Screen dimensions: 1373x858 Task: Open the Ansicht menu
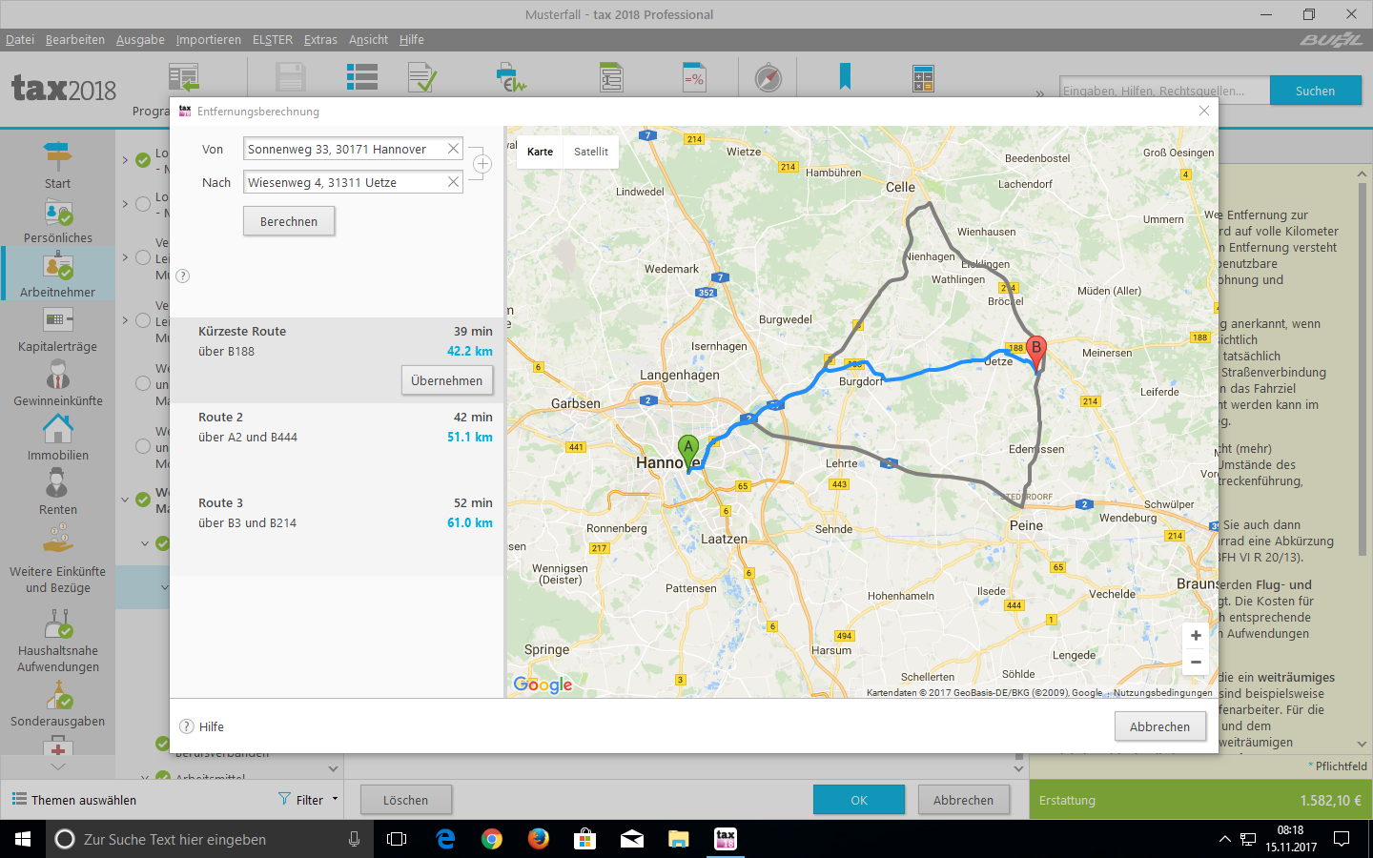(x=368, y=40)
